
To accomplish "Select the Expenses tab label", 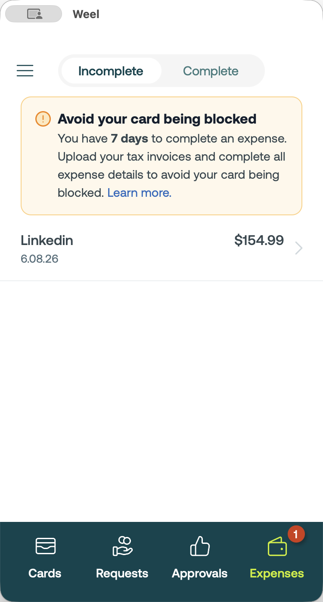I will click(277, 574).
